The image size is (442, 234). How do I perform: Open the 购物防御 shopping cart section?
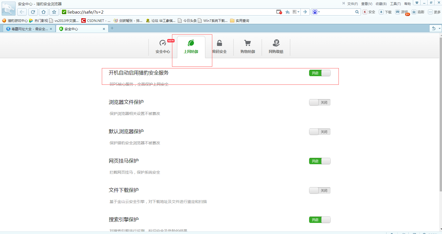(248, 47)
